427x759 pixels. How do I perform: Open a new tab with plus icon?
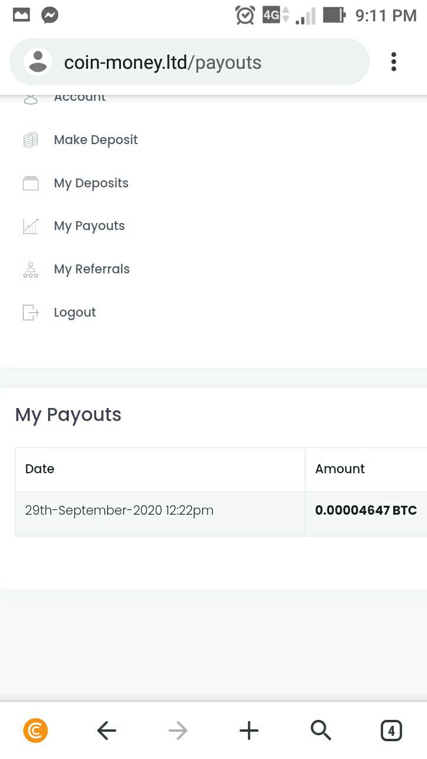point(249,731)
